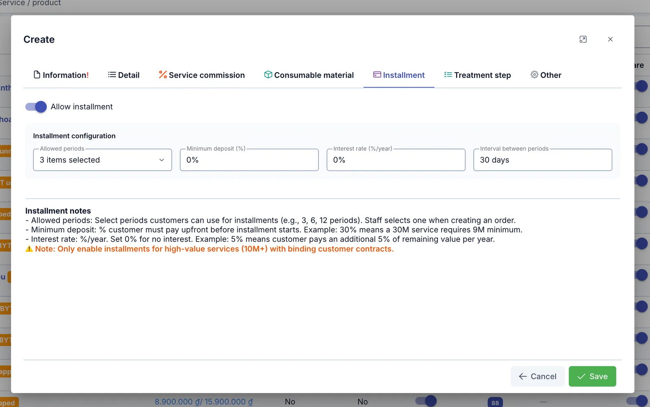Viewport: 650px width, 407px height.
Task: Click the gear icon beside Other
Action: [x=534, y=75]
